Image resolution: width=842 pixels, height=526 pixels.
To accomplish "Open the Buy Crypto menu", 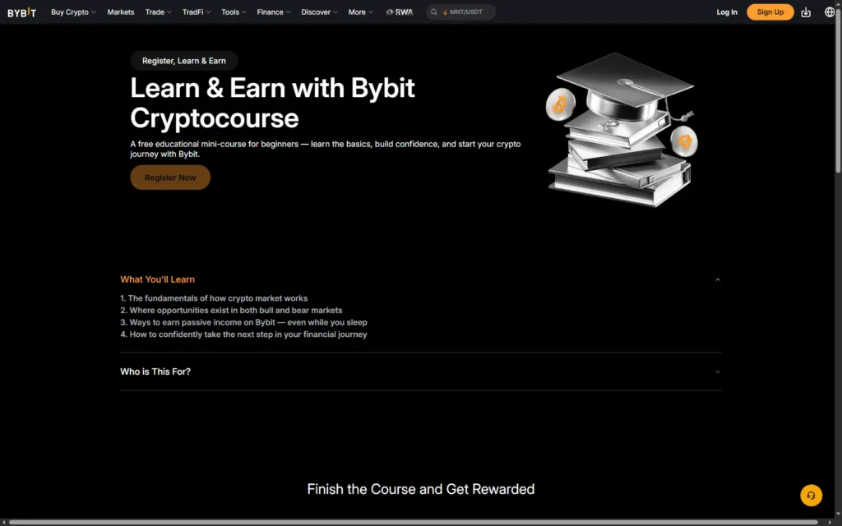I will point(73,12).
